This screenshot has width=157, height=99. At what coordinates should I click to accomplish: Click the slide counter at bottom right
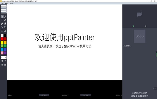[x=119, y=95]
